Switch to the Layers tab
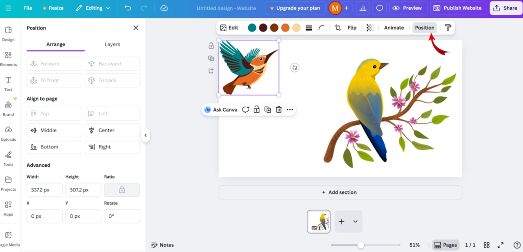The image size is (523, 252). [x=112, y=44]
